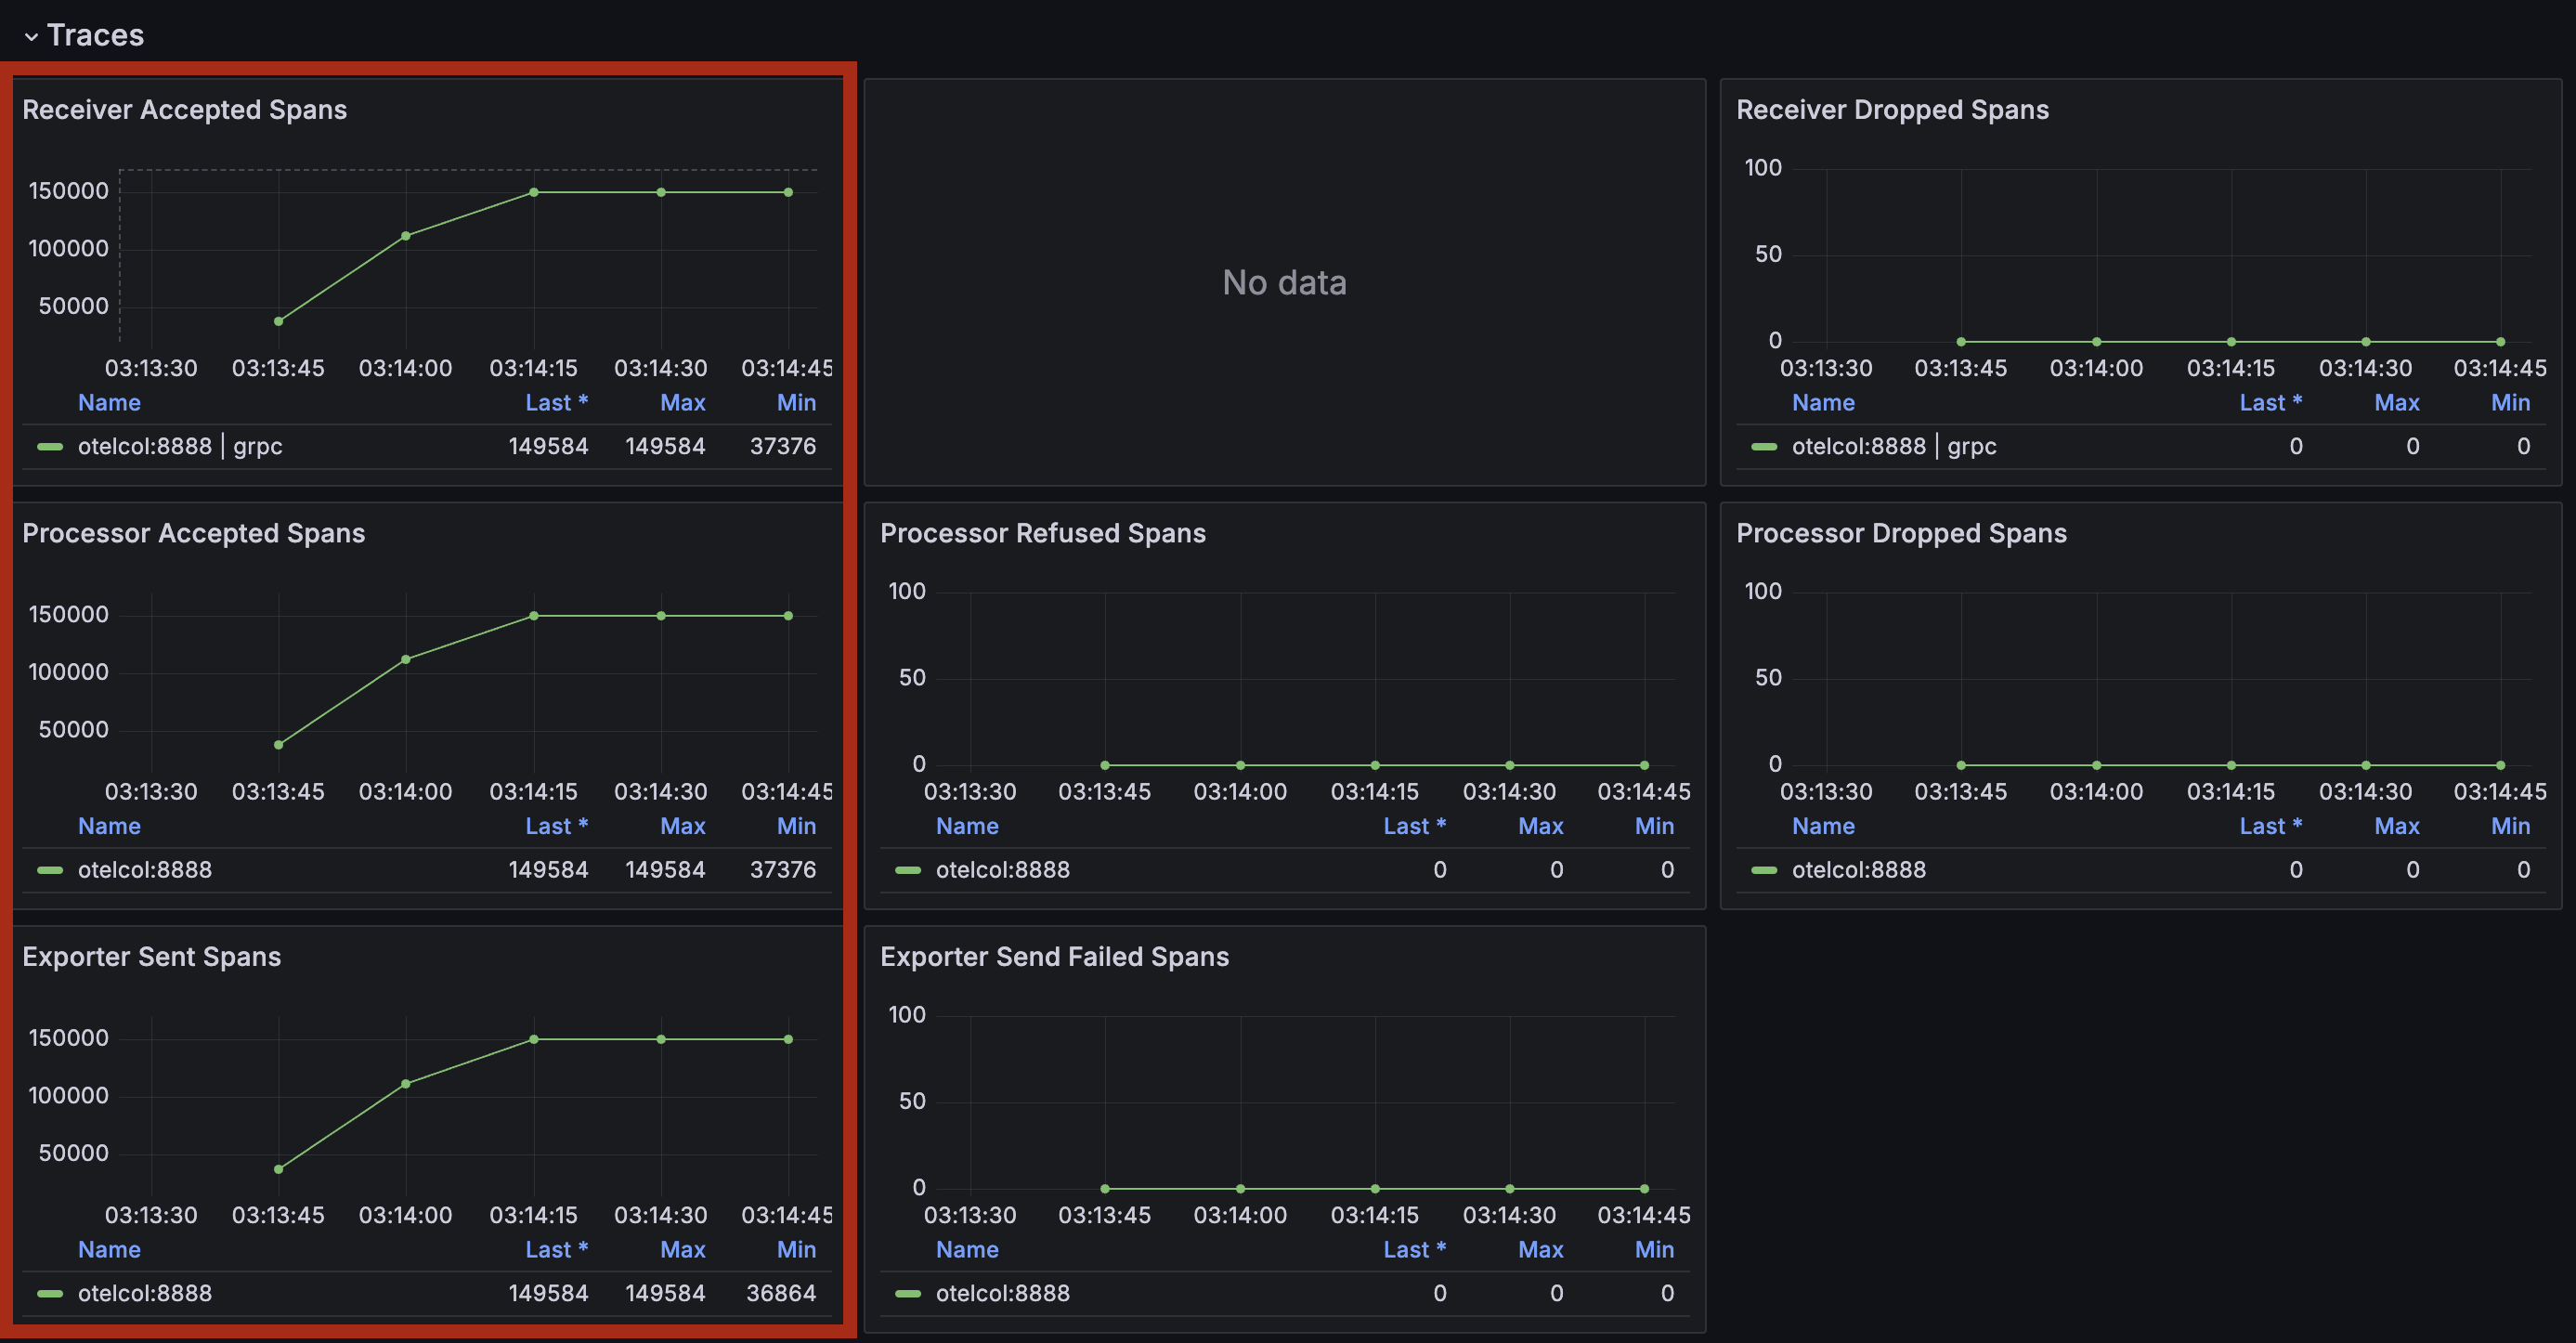The width and height of the screenshot is (2576, 1343).
Task: Click 03:14:15 data point in Receiver Accepted Spans graph
Action: click(534, 192)
